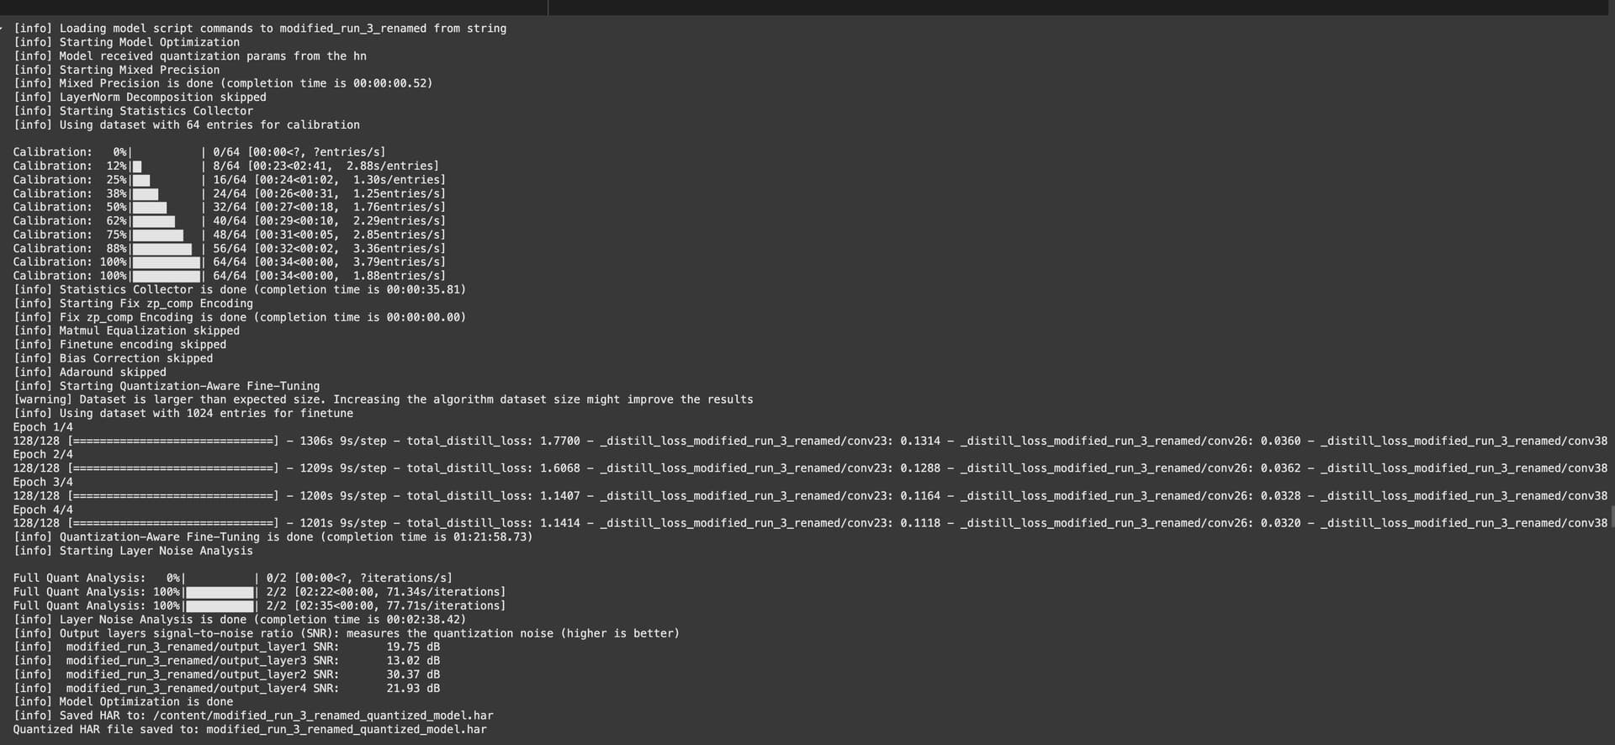Image resolution: width=1615 pixels, height=745 pixels.
Task: Click the 'Epoch 2/4' label
Action: [x=43, y=455]
